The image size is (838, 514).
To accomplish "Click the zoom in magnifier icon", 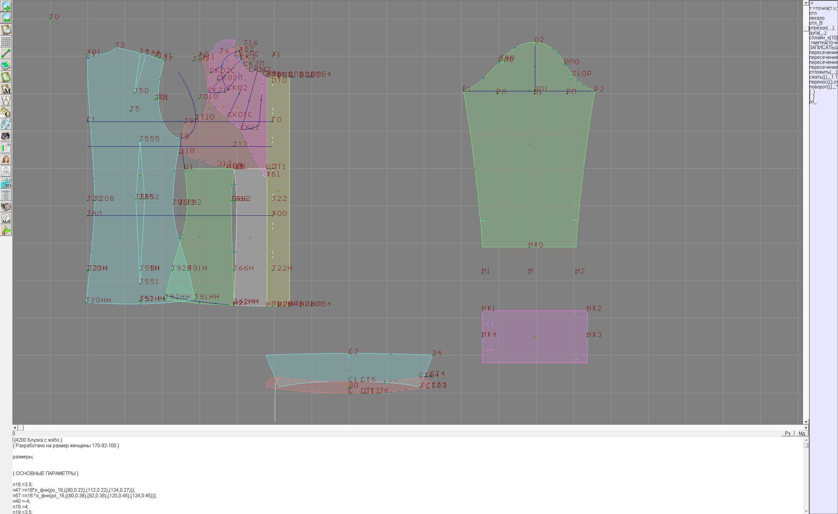I will click(6, 6).
